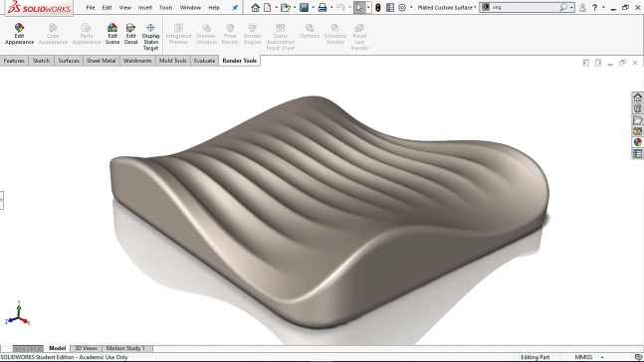Image resolution: width=644 pixels, height=362 pixels.
Task: Click the Save disk icon in toolbar
Action: [x=304, y=7]
